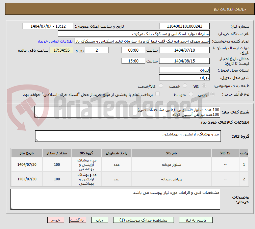The height and width of the screenshot is (229, 255).
Task: Click the عدد unit in شلوار مردانه row
Action: point(117,164)
